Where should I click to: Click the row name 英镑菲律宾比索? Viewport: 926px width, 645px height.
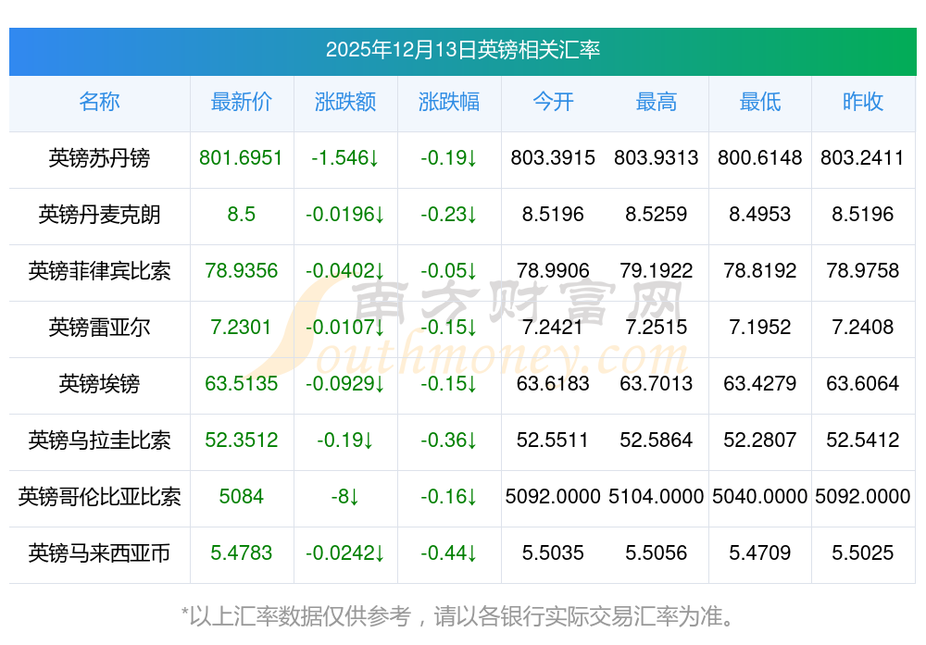[99, 271]
